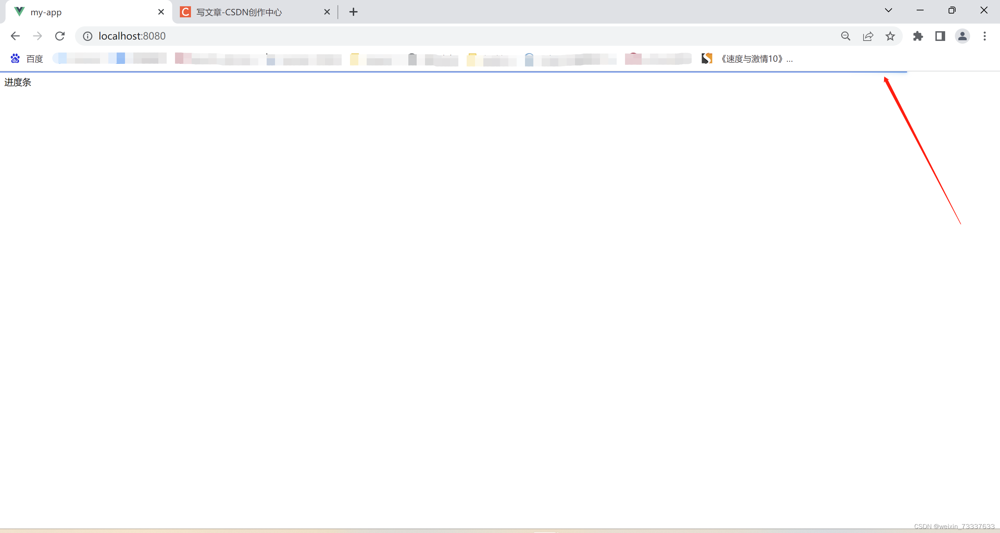Close the CSDN创作中心 tab
1000x533 pixels.
(x=327, y=12)
